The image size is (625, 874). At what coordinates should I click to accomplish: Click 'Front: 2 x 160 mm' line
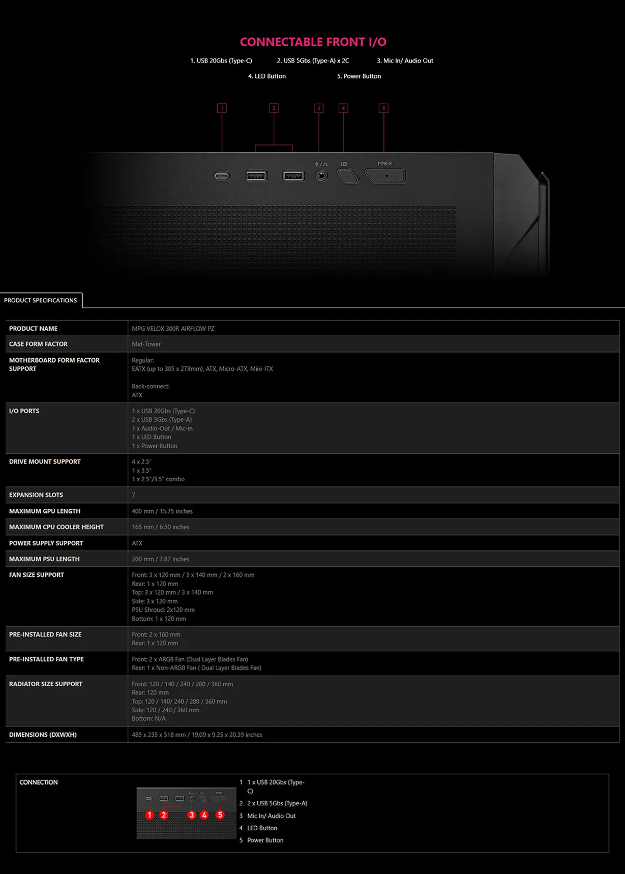click(156, 635)
